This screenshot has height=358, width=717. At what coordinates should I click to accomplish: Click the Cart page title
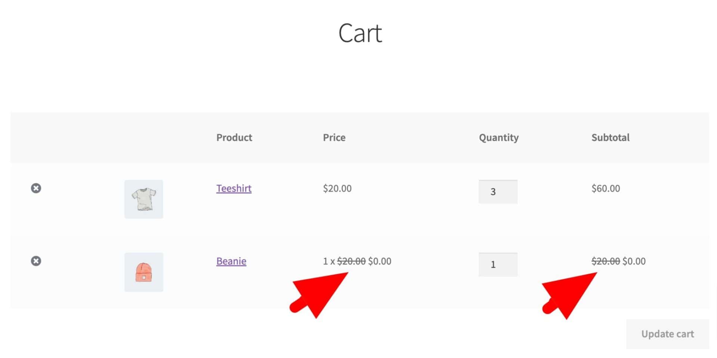click(x=360, y=33)
